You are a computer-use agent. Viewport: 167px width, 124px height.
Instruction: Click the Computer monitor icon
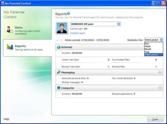point(58,88)
